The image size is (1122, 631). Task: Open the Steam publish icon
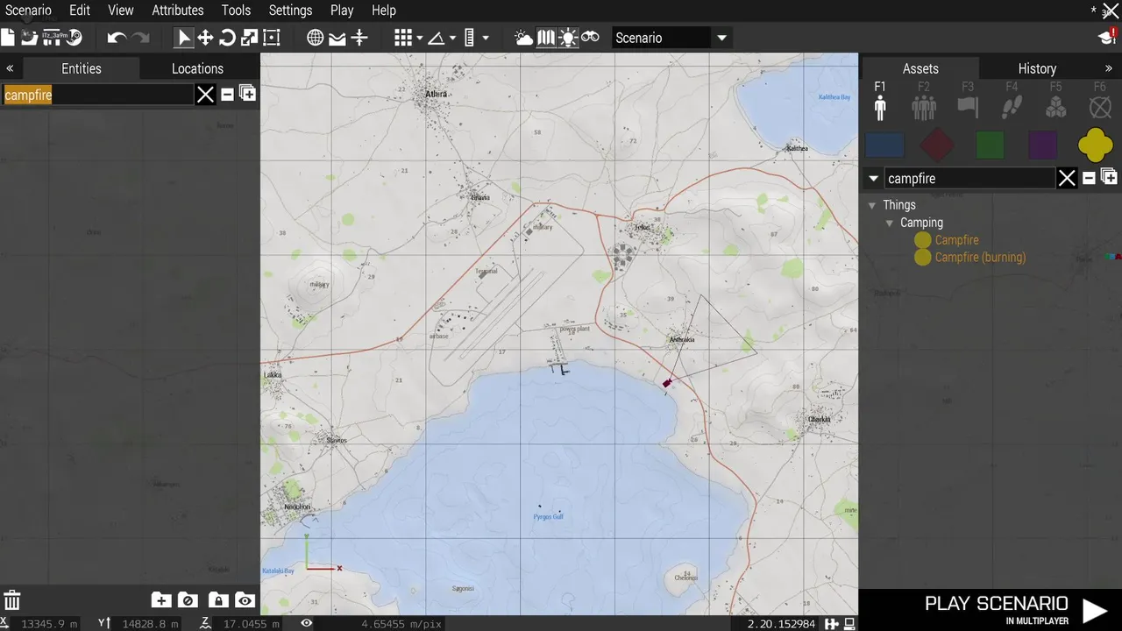pyautogui.click(x=75, y=38)
